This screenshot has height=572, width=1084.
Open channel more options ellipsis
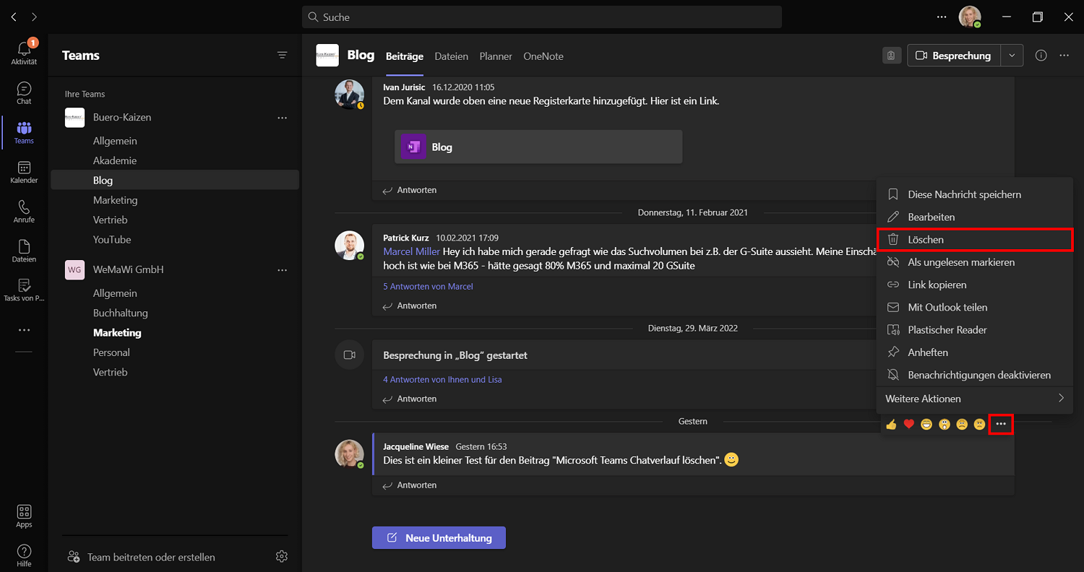coord(1064,56)
